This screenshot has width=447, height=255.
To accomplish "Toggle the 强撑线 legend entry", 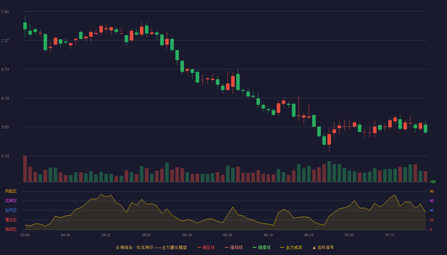I will (x=261, y=247).
